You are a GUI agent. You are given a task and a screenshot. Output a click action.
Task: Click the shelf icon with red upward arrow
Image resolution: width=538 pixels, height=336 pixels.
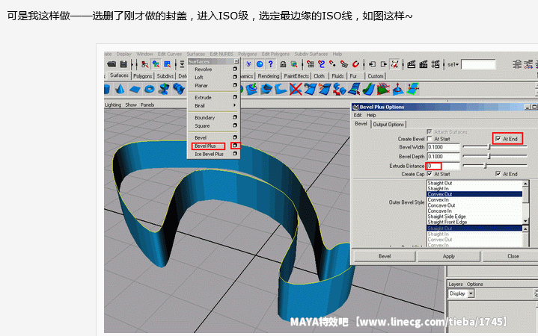click(x=398, y=90)
